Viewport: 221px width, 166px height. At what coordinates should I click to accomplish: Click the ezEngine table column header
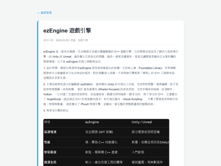click(x=92, y=122)
